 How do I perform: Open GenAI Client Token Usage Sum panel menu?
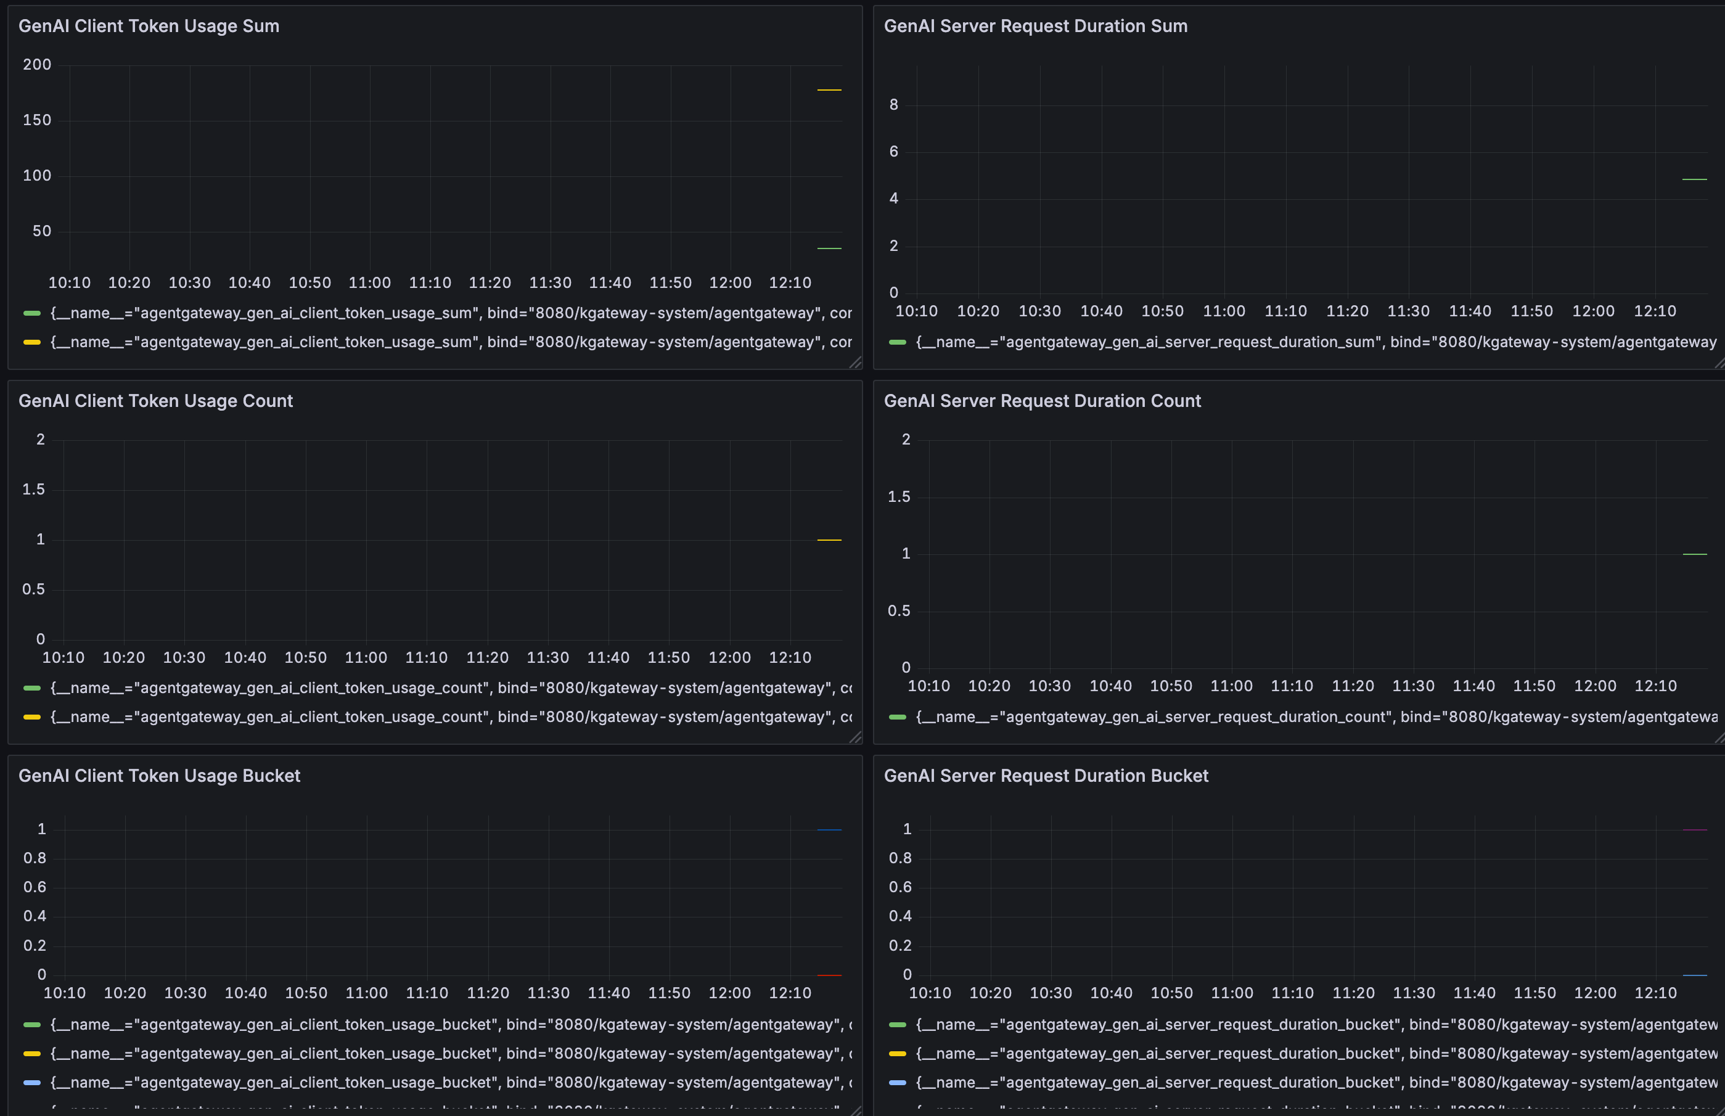[x=149, y=26]
